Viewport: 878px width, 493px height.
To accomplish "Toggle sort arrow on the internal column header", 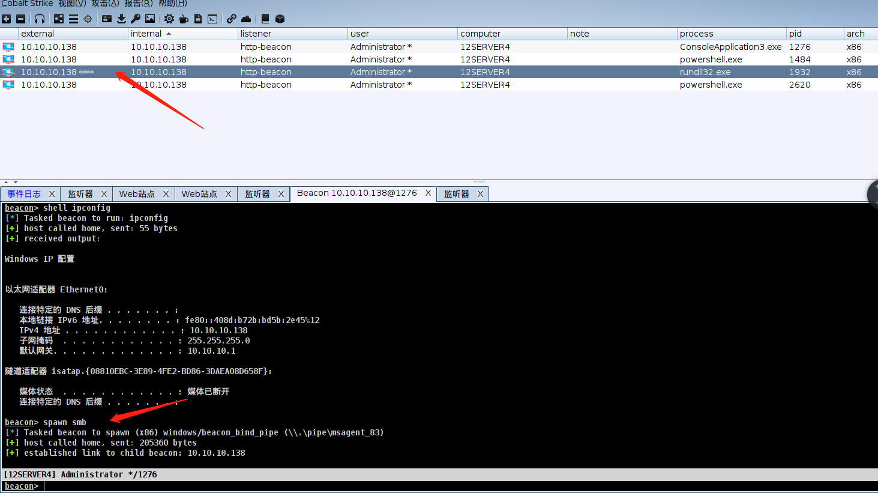I will click(169, 34).
